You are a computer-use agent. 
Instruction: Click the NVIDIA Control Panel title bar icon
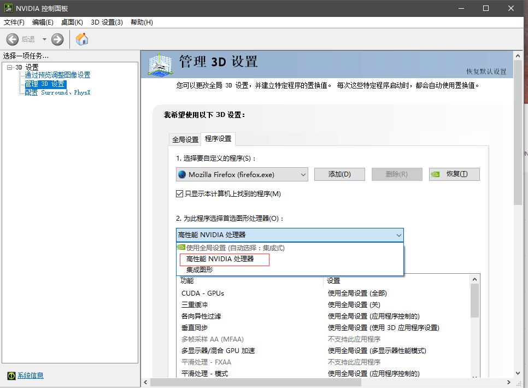tap(8, 8)
